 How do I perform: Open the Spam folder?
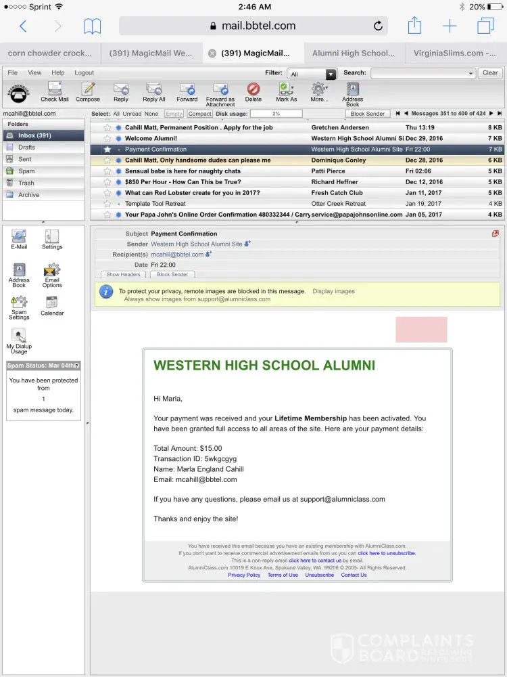pos(43,171)
